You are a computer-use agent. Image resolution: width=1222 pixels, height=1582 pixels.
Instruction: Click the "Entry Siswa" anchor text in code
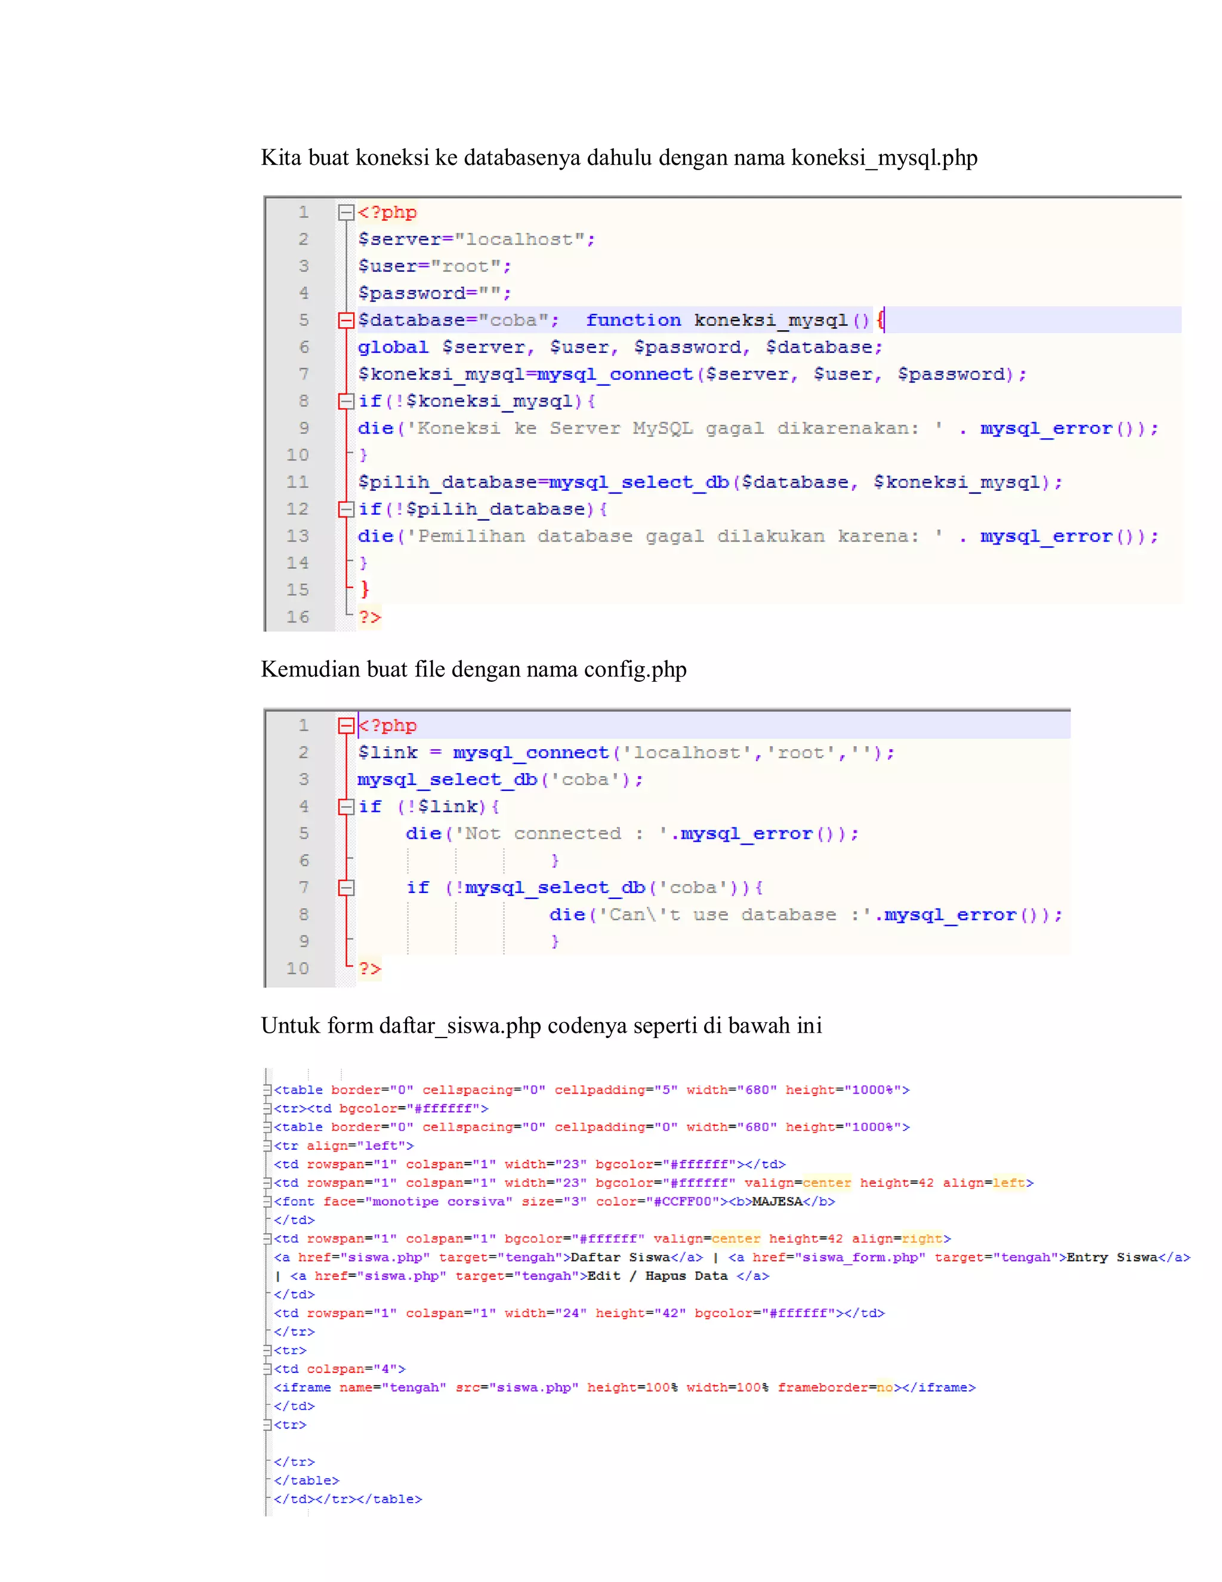point(1111,1257)
